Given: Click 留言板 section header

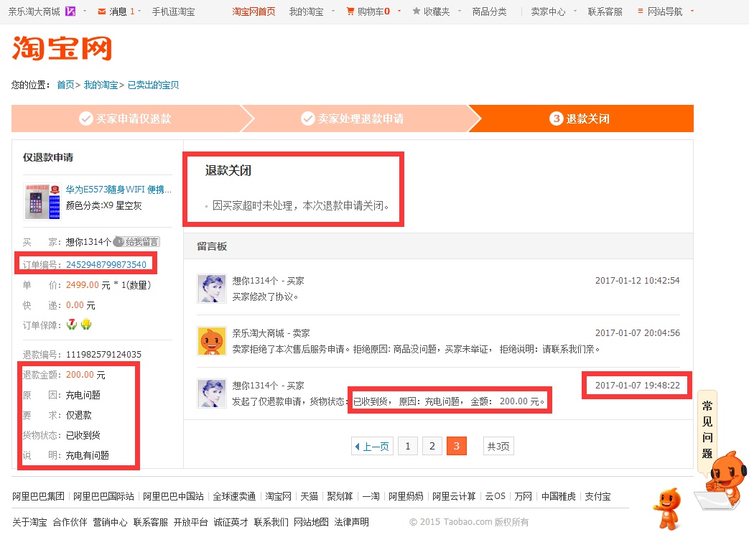Looking at the screenshot, I should pyautogui.click(x=212, y=246).
